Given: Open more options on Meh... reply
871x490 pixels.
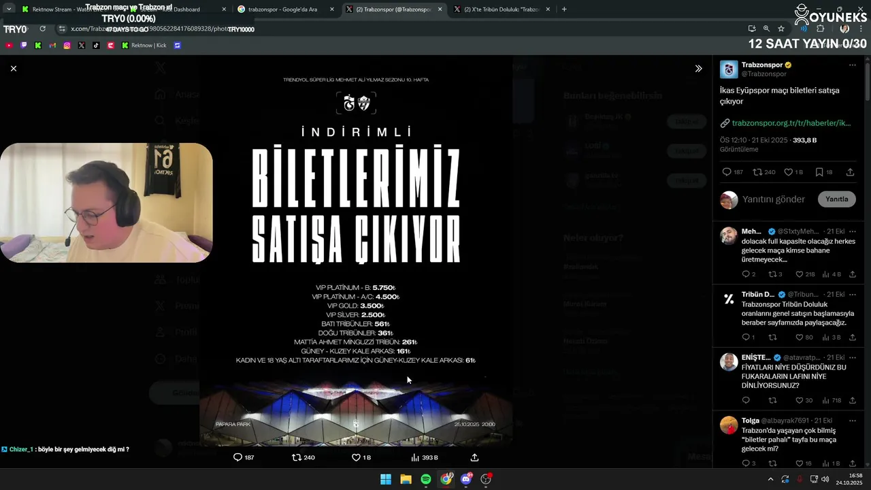Looking at the screenshot, I should [852, 231].
